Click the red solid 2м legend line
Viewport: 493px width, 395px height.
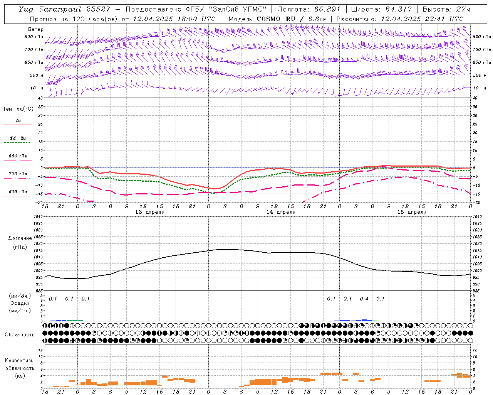coord(18,125)
